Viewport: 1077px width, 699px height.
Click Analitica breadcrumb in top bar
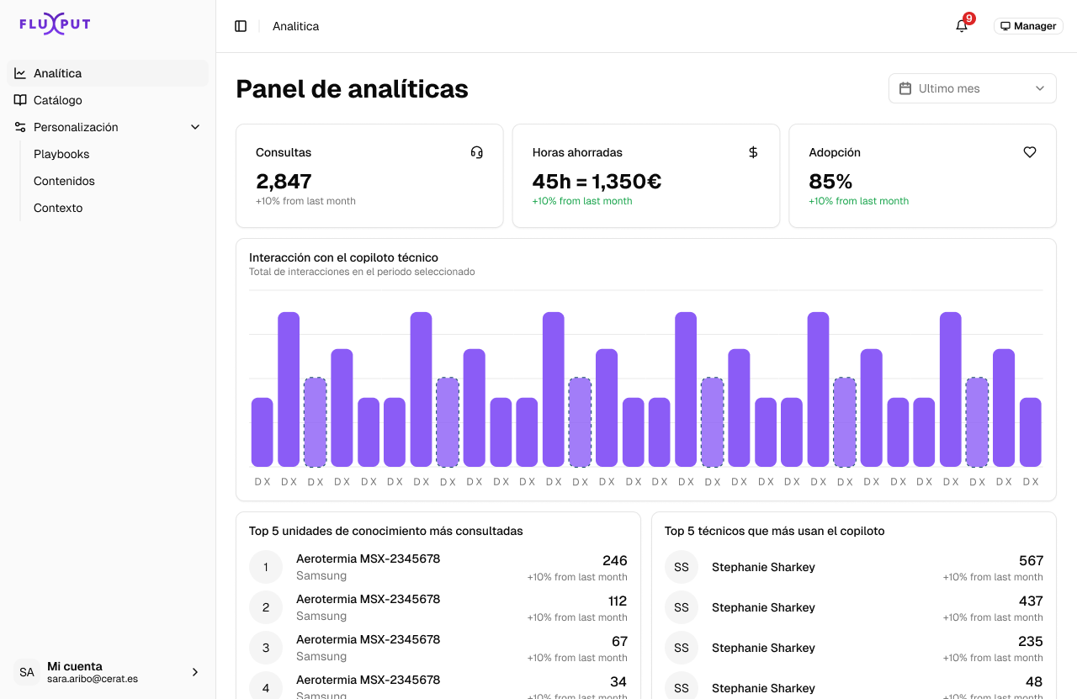point(295,26)
